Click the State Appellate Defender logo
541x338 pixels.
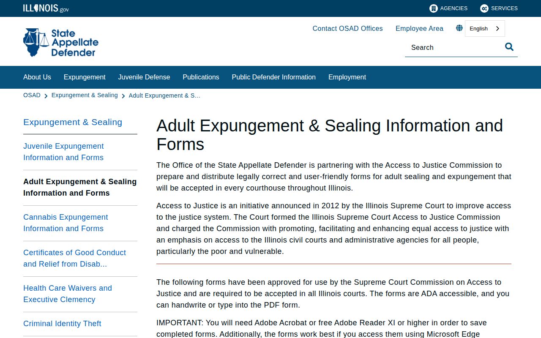tap(61, 42)
